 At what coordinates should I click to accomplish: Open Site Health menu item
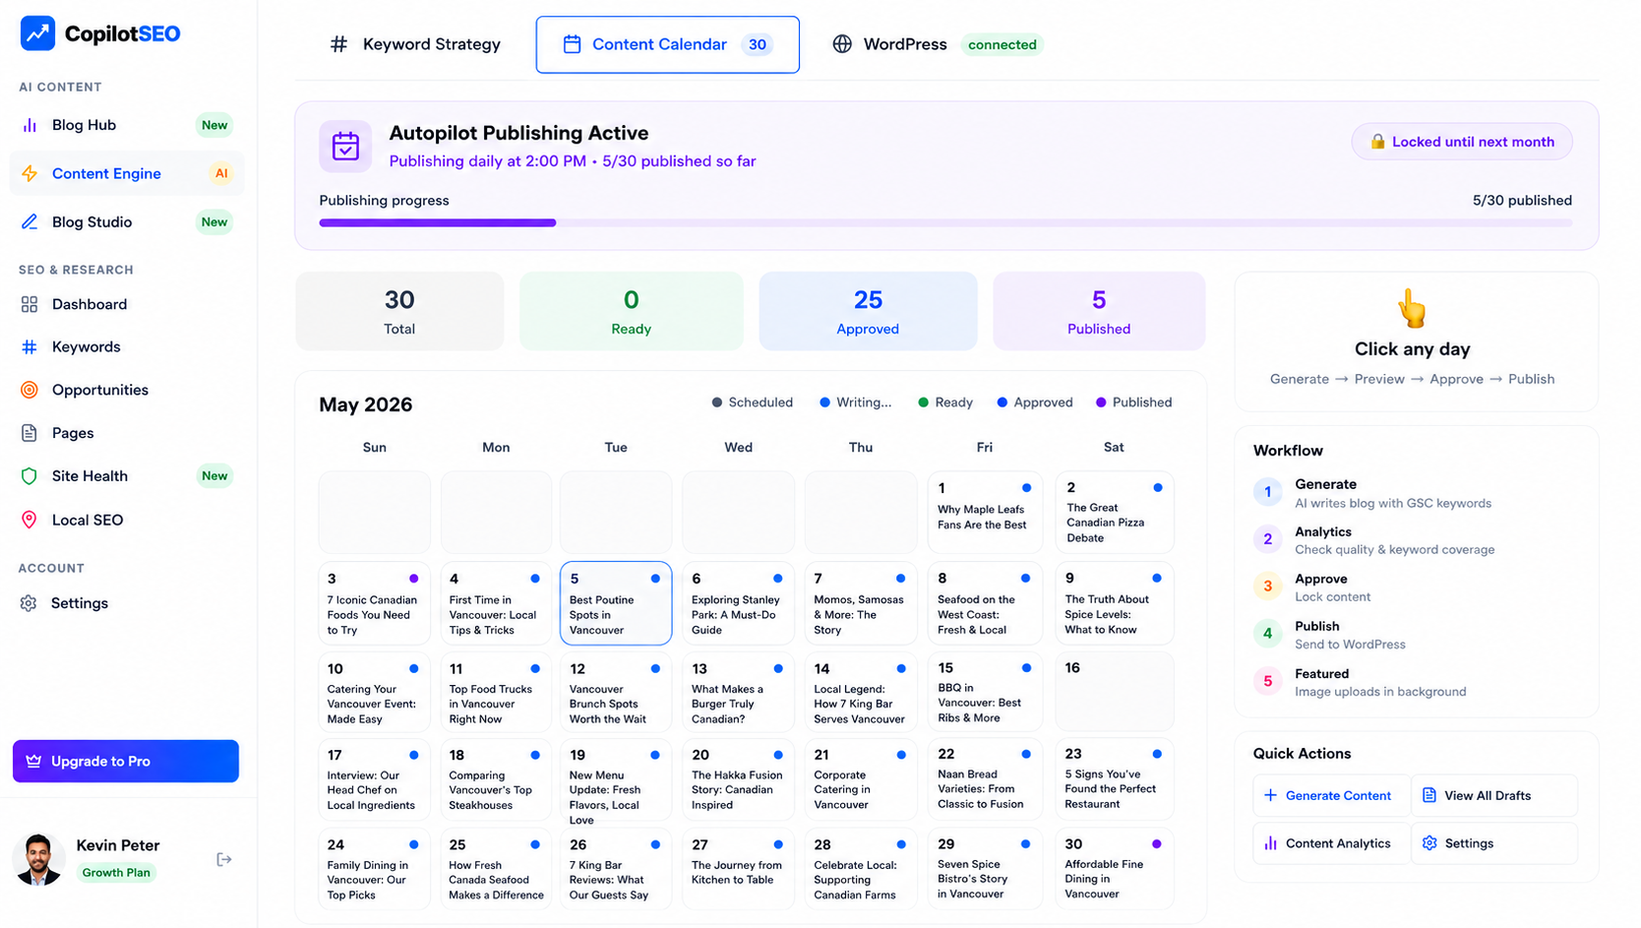tap(127, 476)
